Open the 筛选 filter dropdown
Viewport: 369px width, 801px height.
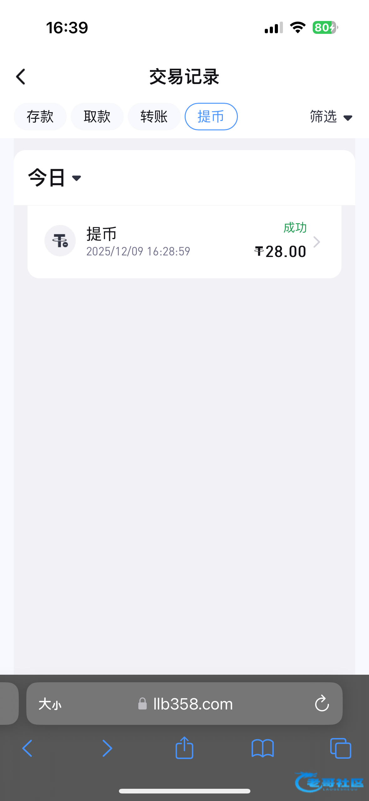tap(331, 117)
